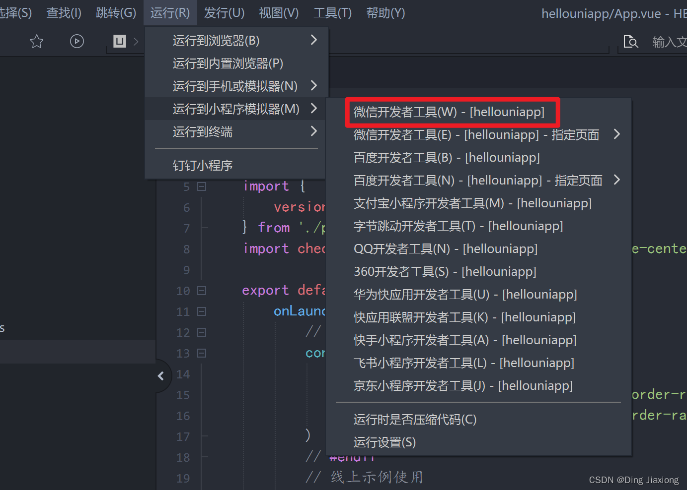Expand arrow beside 运行到终端
This screenshot has height=490, width=687.
pos(313,131)
